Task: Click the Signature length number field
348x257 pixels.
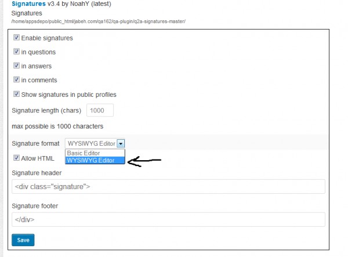Action: [x=100, y=110]
